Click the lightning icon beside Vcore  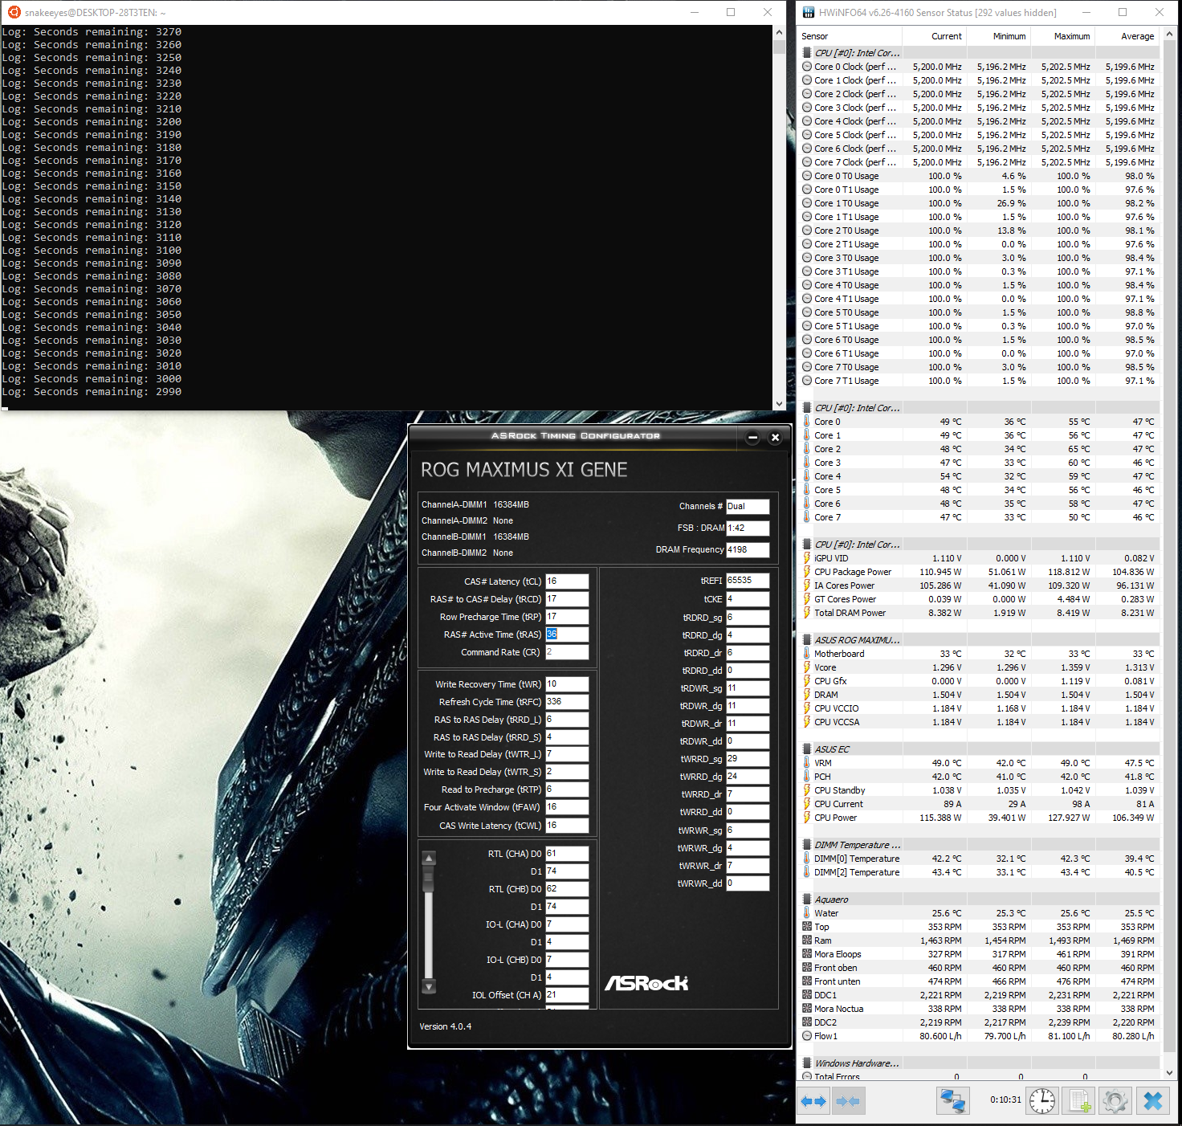(x=807, y=667)
